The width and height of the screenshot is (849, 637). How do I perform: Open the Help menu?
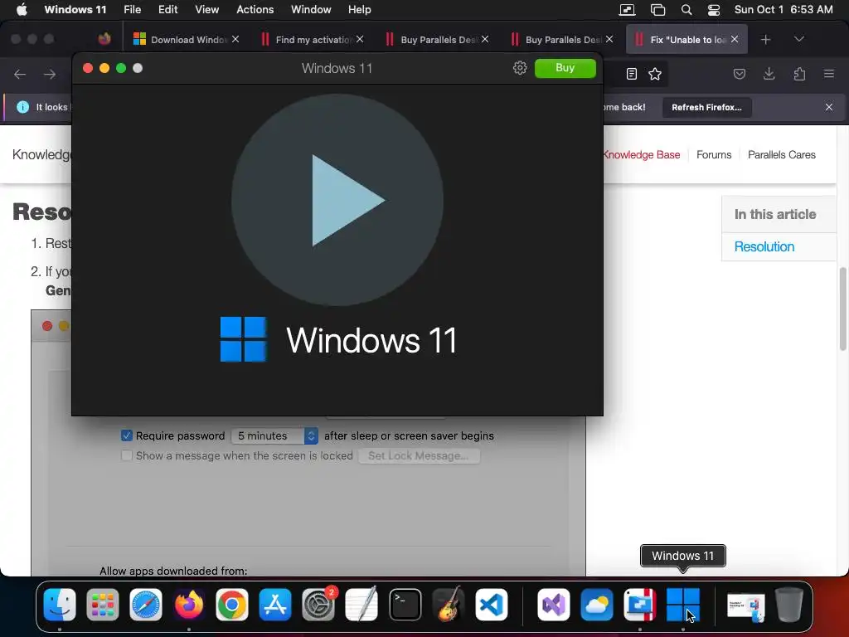[x=360, y=9]
